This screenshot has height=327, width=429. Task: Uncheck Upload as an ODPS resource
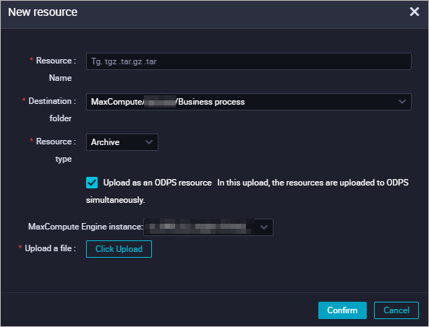[x=92, y=183]
